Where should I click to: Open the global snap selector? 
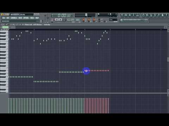click(113, 20)
